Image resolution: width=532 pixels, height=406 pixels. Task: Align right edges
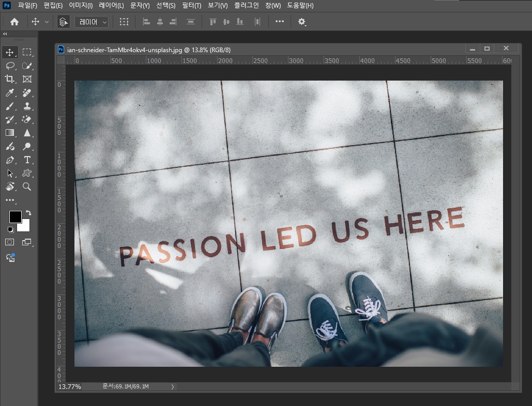(x=173, y=22)
